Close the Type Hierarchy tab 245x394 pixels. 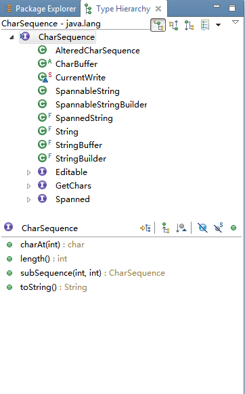click(x=158, y=9)
